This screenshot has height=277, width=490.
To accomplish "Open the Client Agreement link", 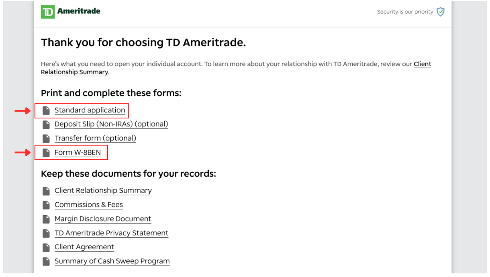I will (84, 247).
